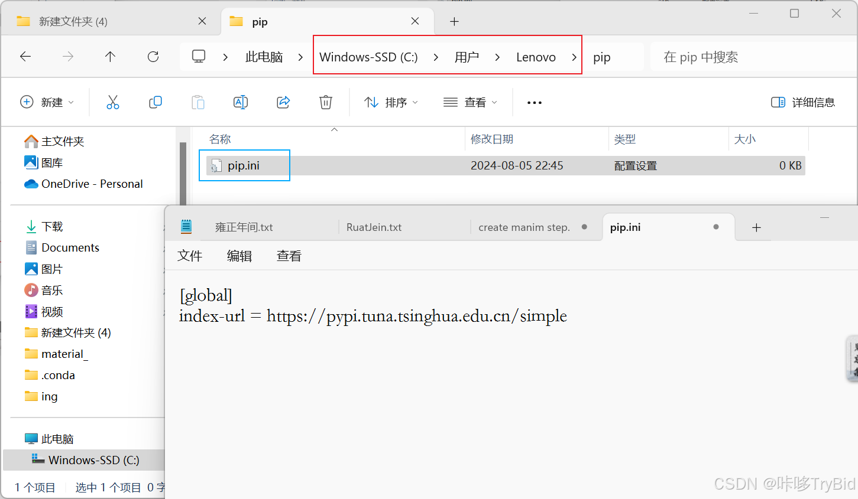The image size is (858, 499).
Task: Click pip breadcrumb segment
Action: tap(602, 57)
